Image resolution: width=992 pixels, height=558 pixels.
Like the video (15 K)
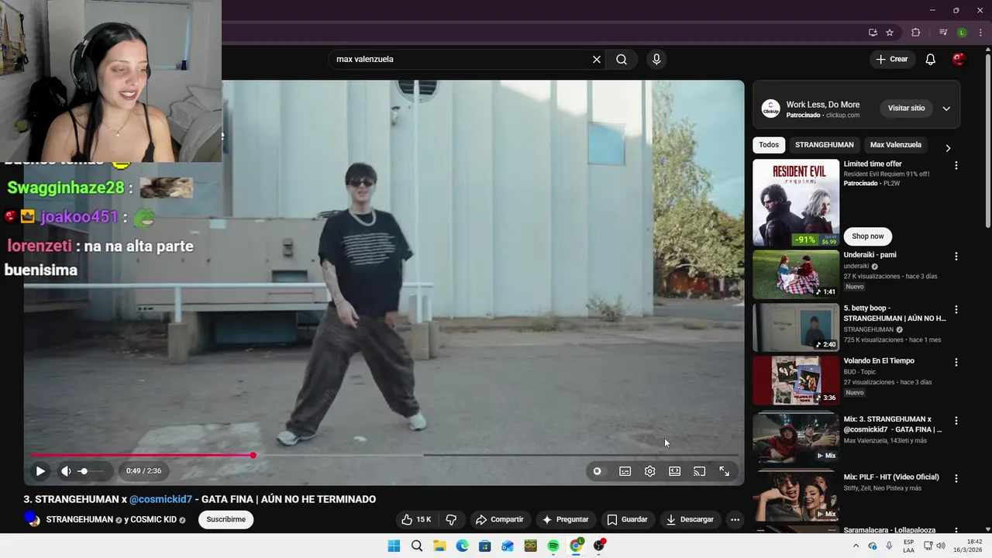click(416, 519)
